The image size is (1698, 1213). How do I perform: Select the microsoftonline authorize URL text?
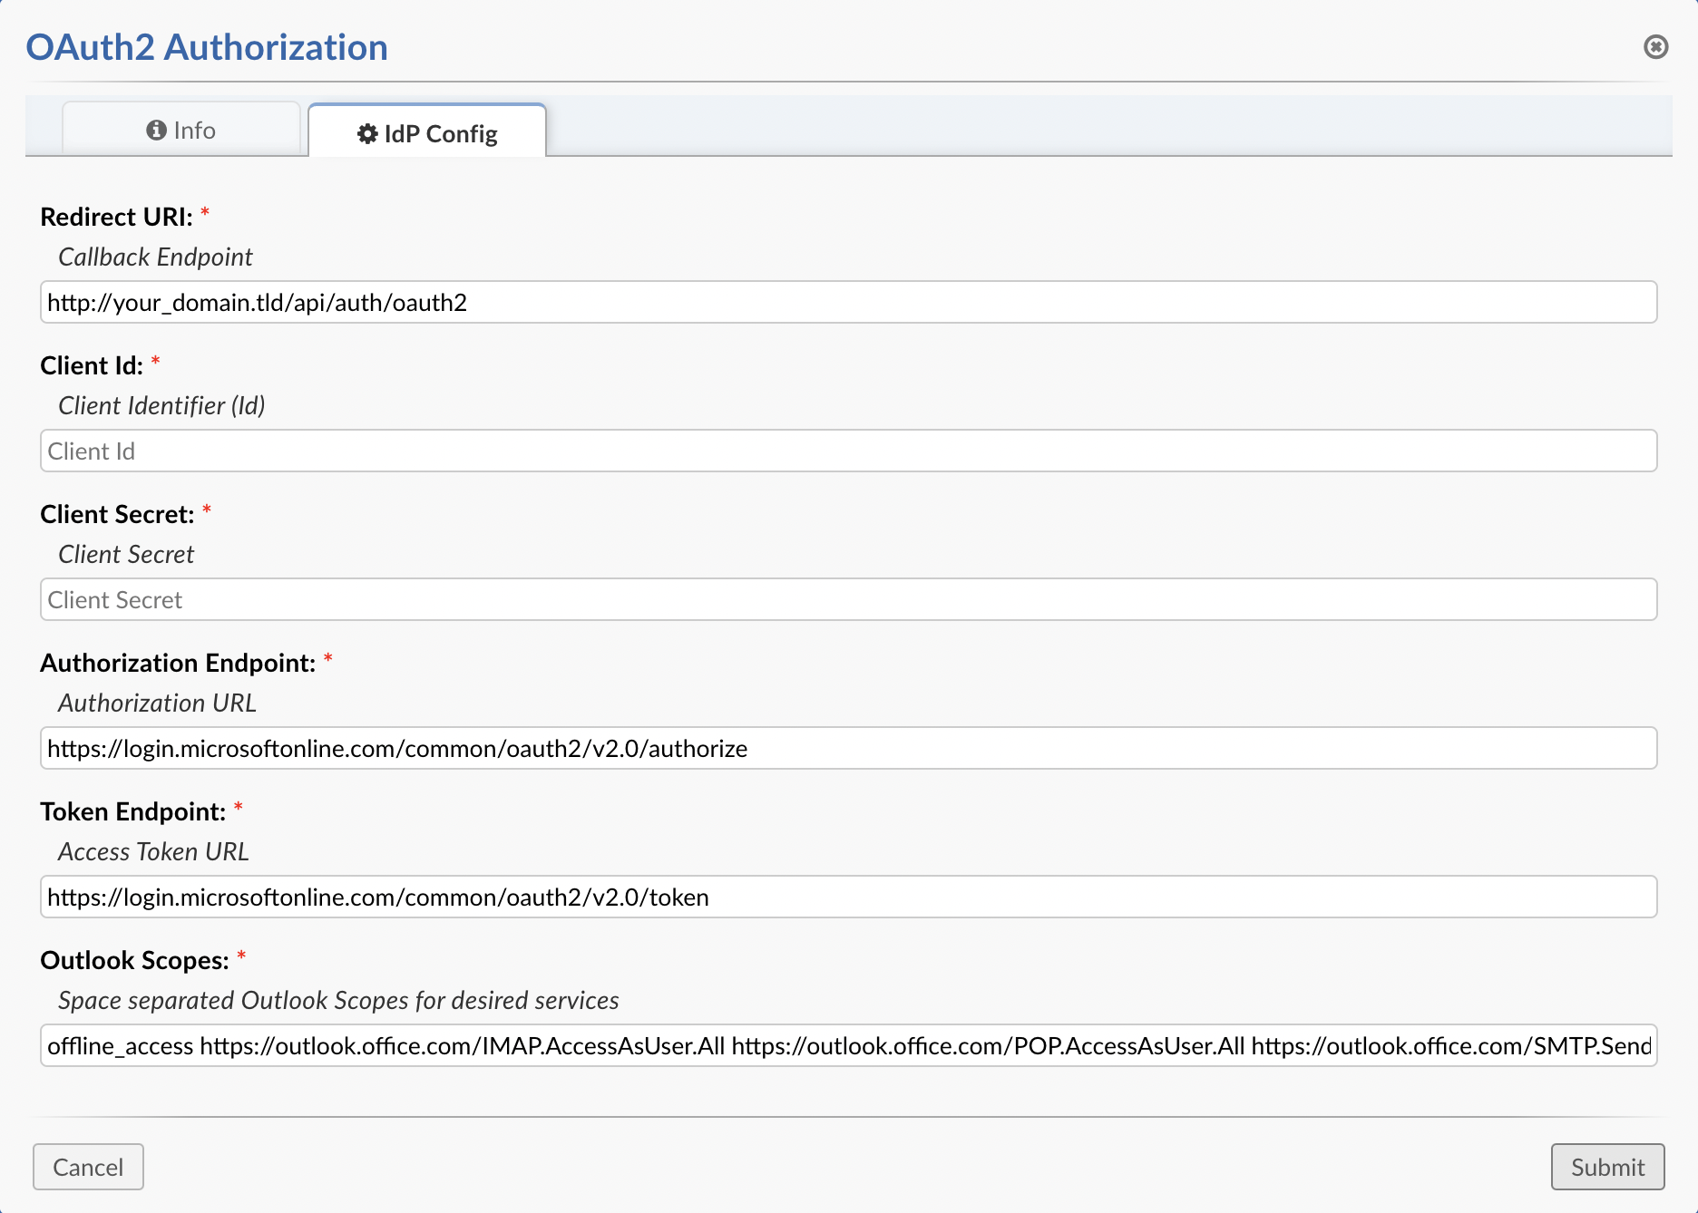pyautogui.click(x=397, y=748)
